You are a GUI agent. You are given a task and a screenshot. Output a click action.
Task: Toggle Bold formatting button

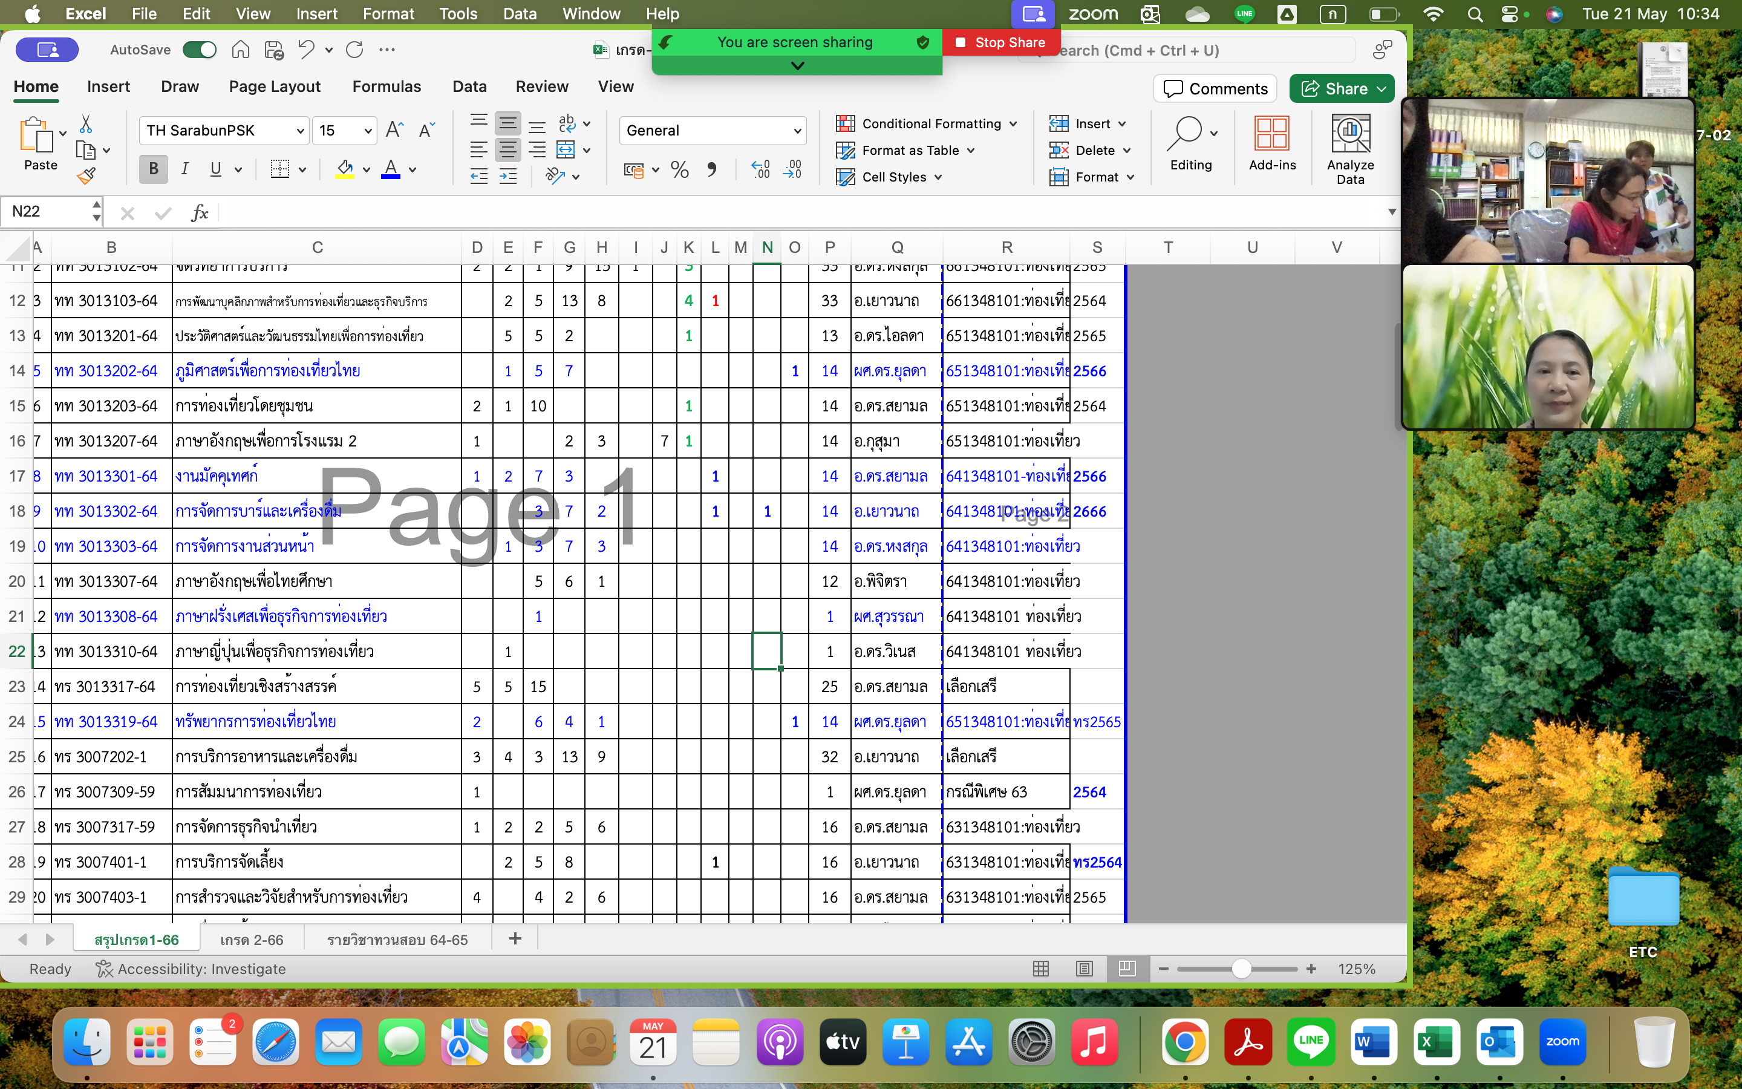click(152, 169)
